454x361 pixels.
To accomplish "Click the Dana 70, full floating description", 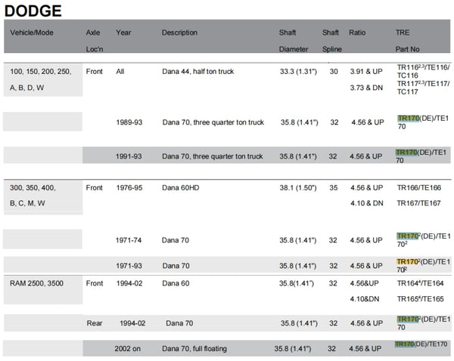I will click(x=196, y=349).
